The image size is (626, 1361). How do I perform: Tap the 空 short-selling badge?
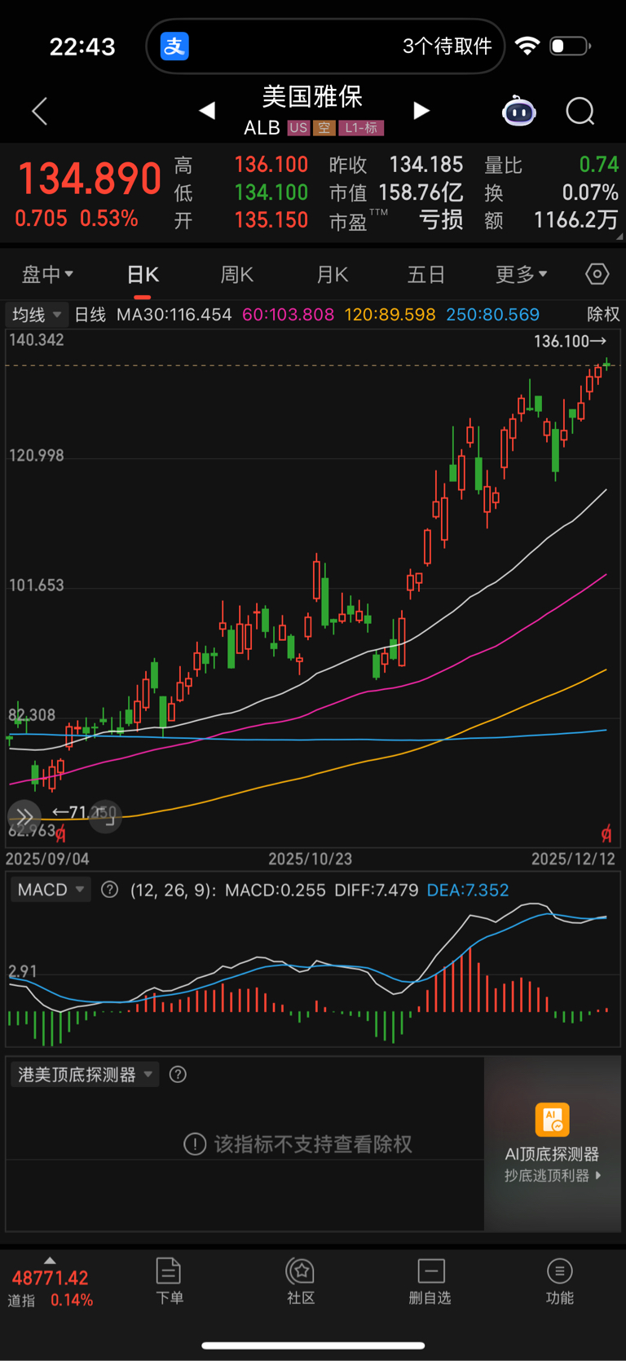(x=324, y=128)
